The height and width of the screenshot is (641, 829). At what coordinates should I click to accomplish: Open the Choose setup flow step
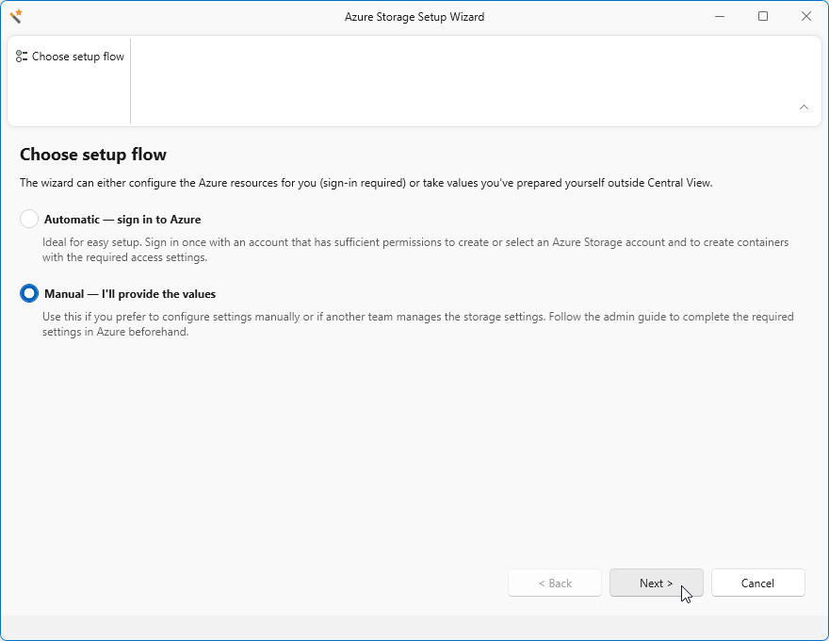pos(70,57)
